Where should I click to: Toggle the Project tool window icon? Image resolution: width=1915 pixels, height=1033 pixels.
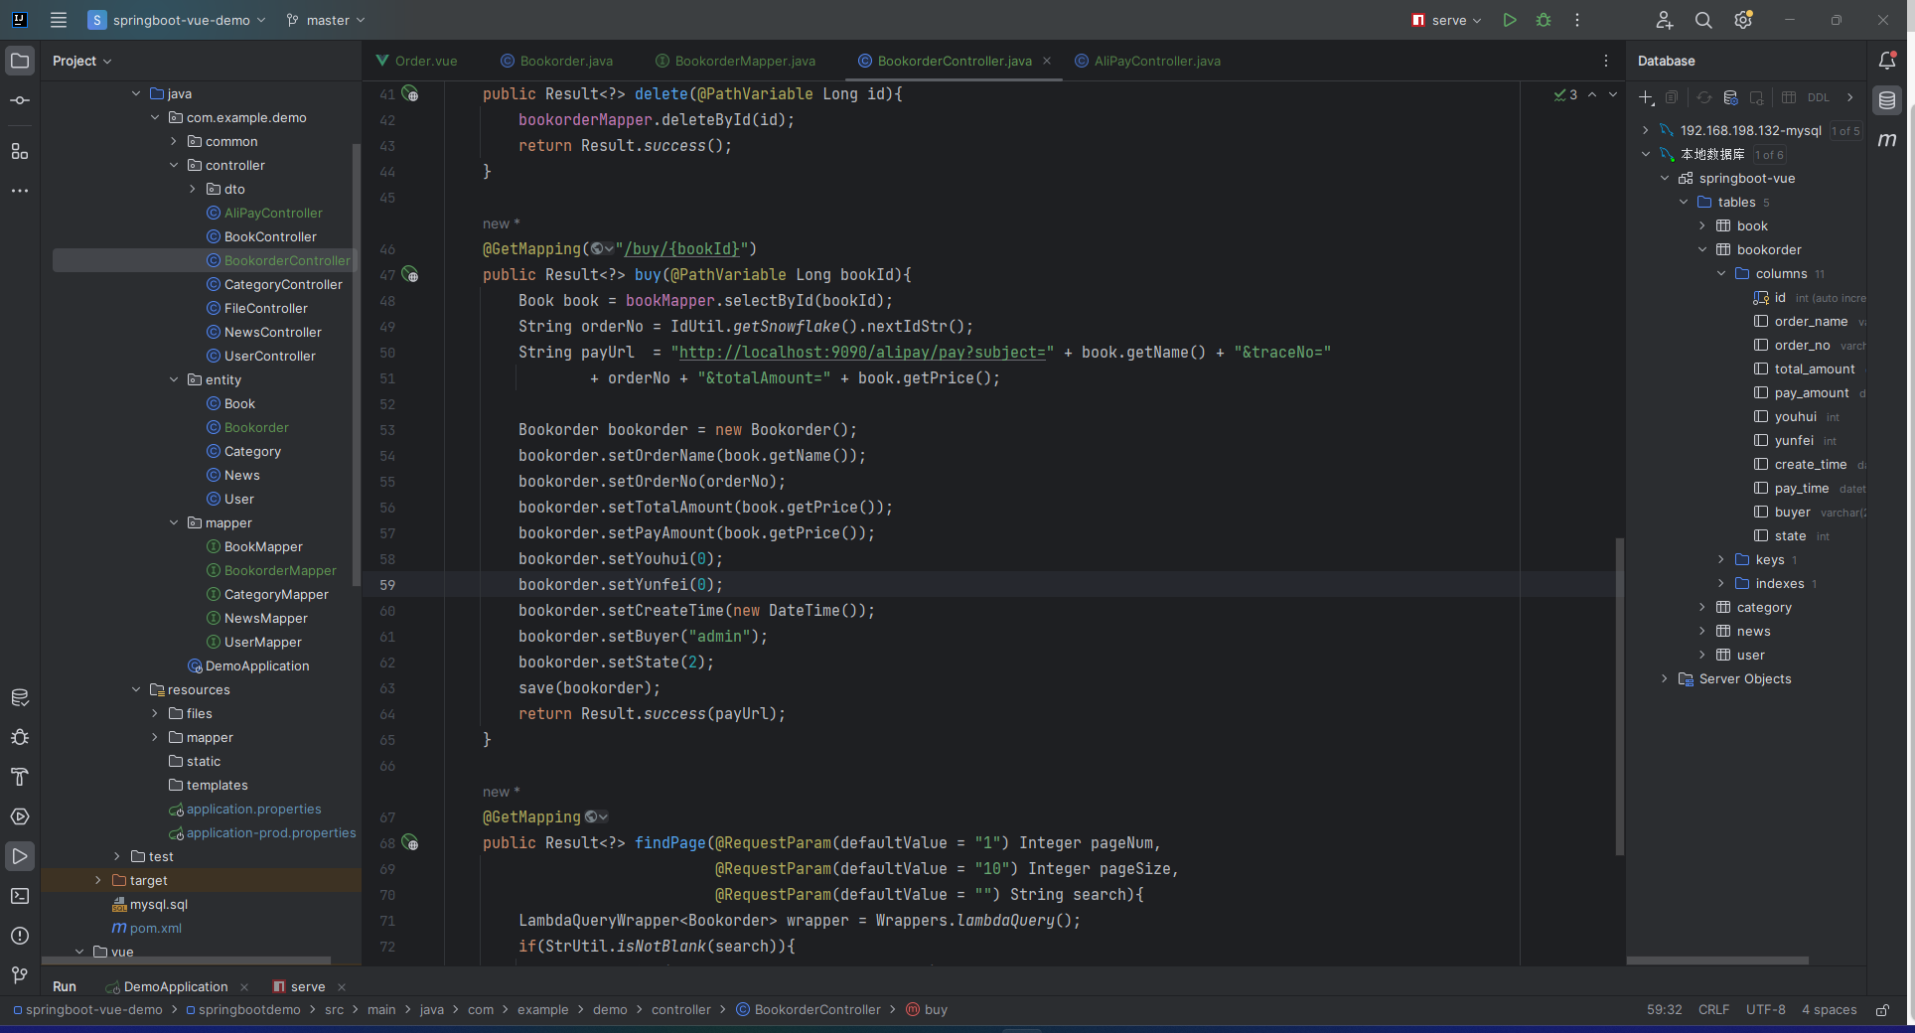[20, 61]
